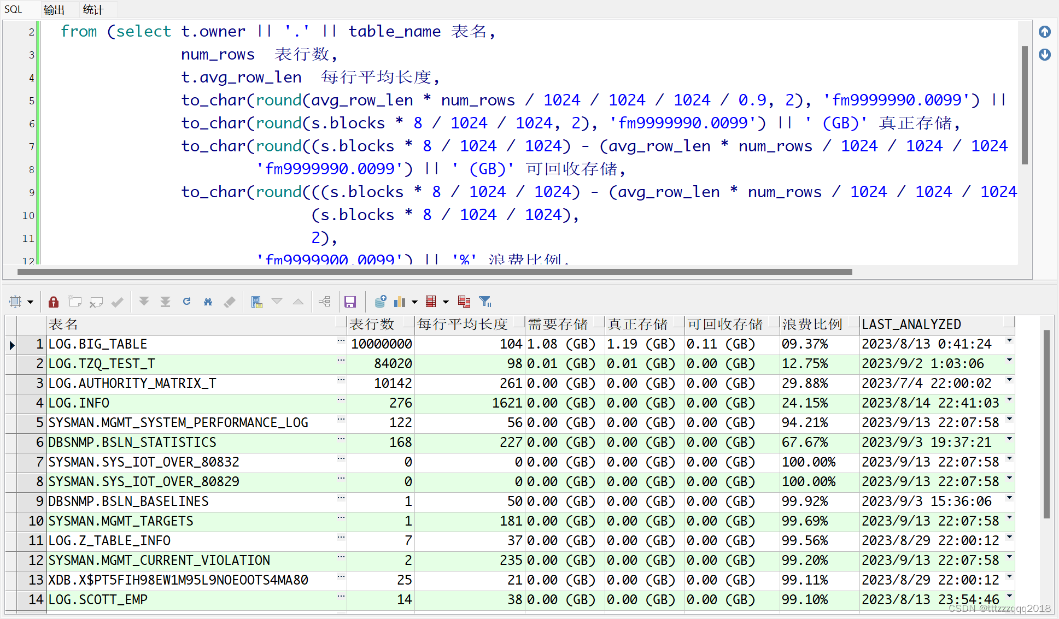Image resolution: width=1059 pixels, height=619 pixels.
Task: Open chart view of results
Action: coord(400,301)
